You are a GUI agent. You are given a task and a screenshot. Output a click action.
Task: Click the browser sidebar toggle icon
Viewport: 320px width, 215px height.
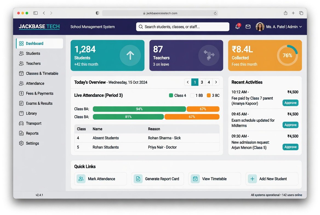point(36,13)
